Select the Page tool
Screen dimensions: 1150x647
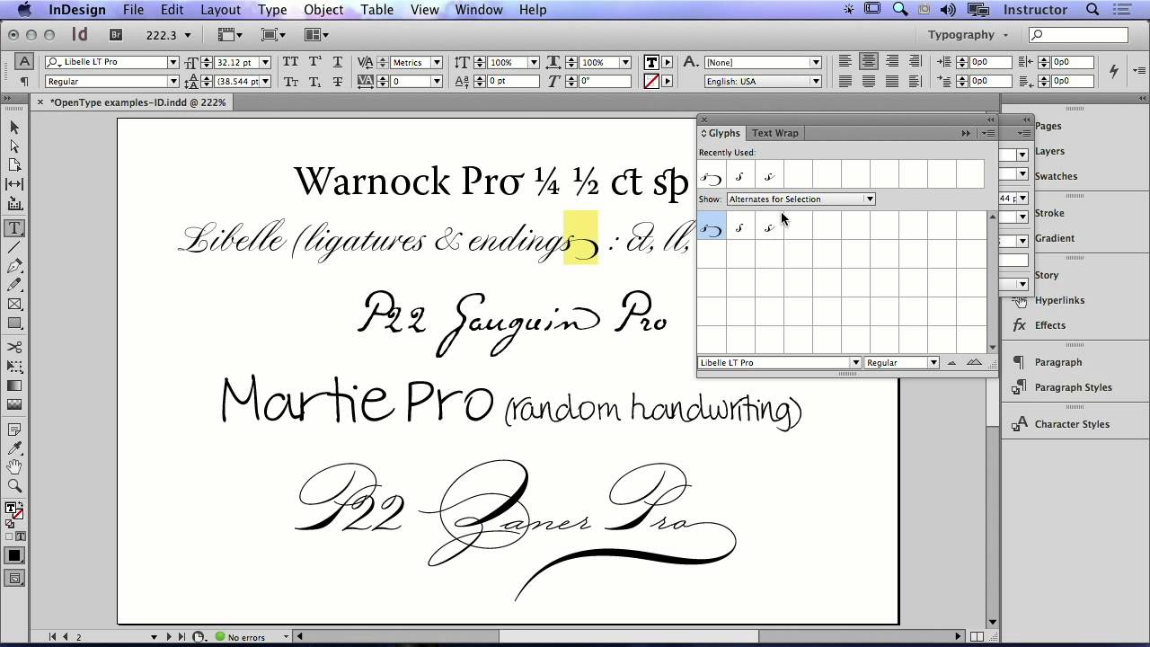[x=14, y=165]
